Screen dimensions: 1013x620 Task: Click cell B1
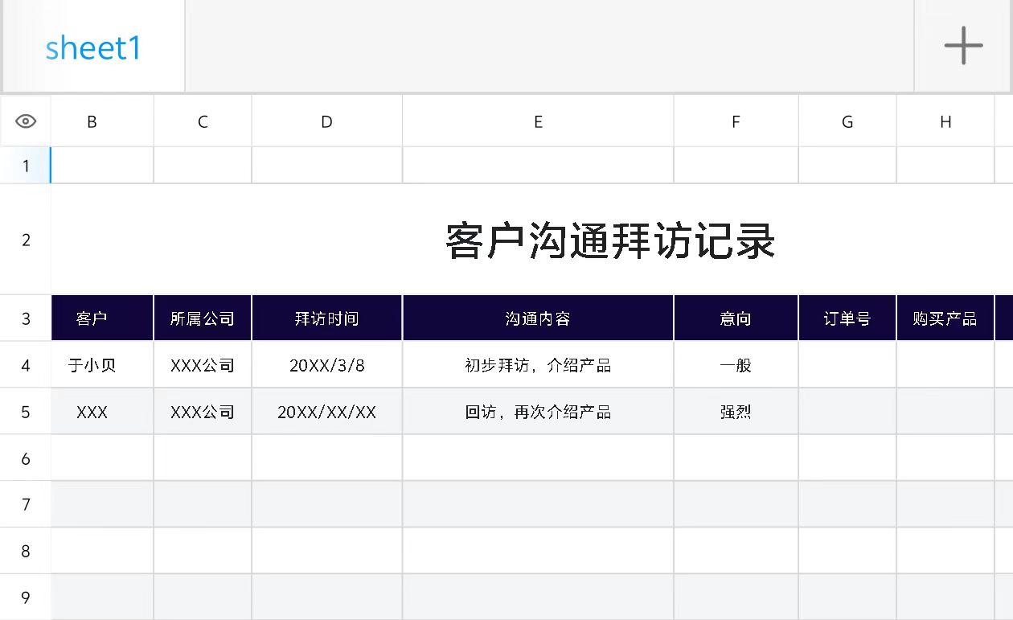(x=102, y=166)
